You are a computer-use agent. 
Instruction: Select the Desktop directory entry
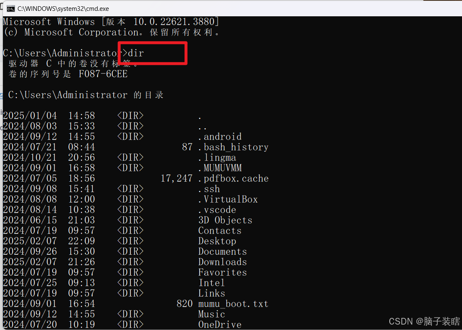[x=217, y=241]
